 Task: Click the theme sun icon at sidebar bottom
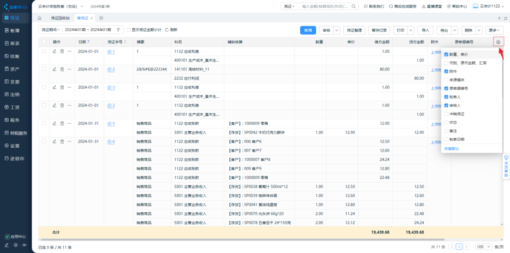click(16, 245)
